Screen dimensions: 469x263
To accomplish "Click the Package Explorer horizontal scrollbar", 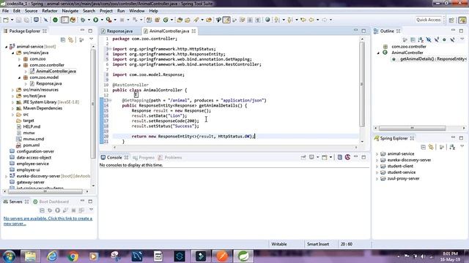I will tap(45, 191).
